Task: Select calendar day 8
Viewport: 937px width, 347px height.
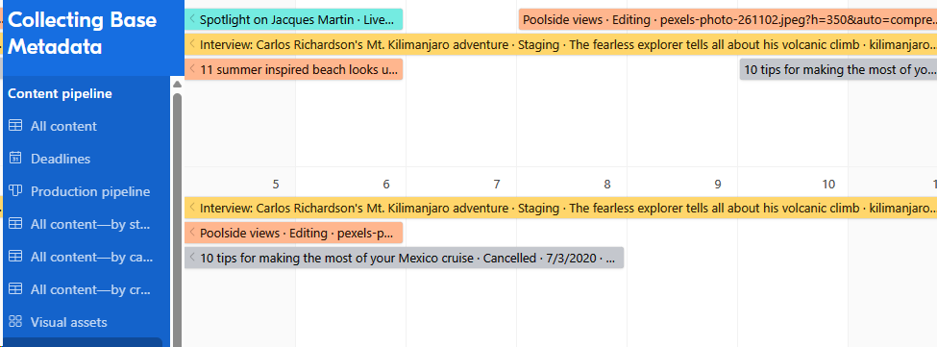Action: 607,184
